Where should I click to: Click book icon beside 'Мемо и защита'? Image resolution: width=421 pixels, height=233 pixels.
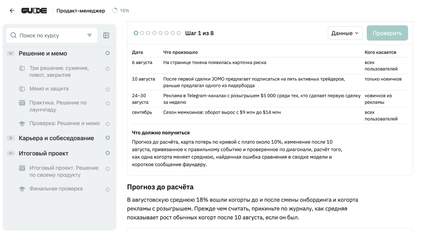click(x=22, y=89)
